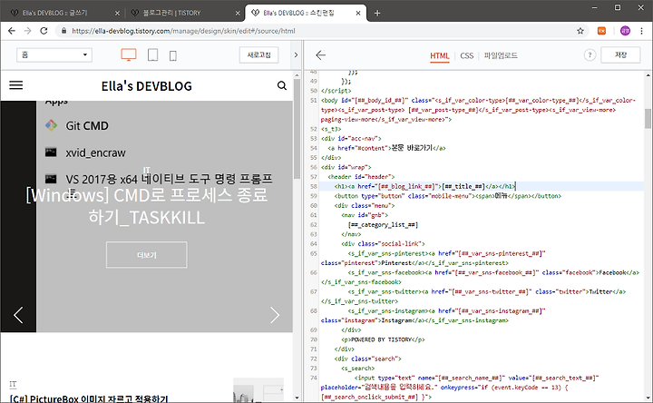Click 저장 save button
653x403 pixels.
[620, 54]
